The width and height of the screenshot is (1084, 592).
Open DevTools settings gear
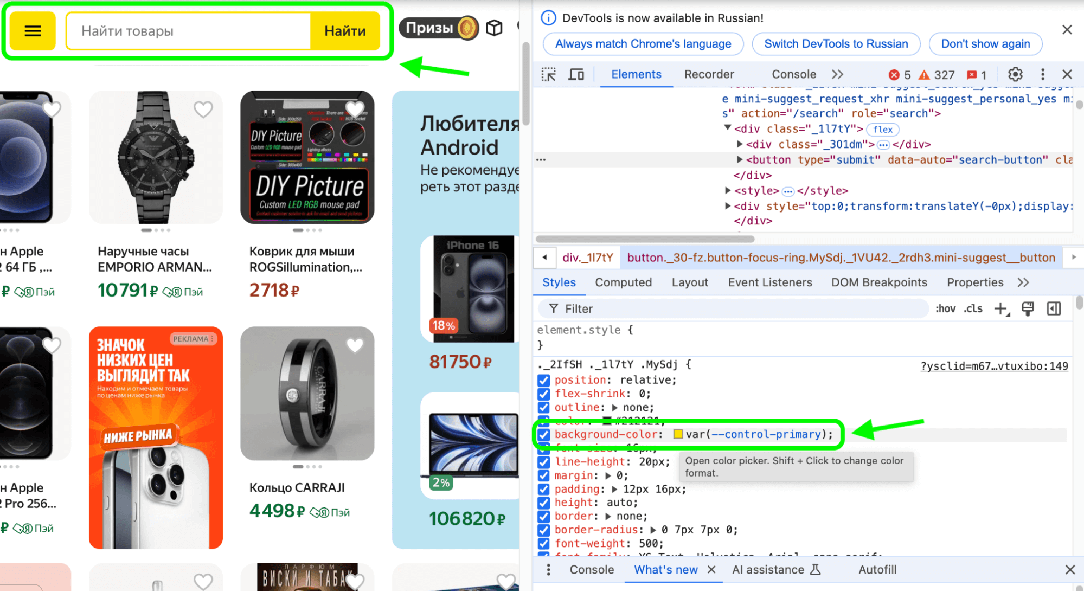tap(1015, 74)
